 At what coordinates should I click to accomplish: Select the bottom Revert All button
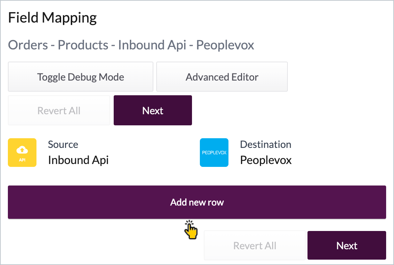pos(255,245)
